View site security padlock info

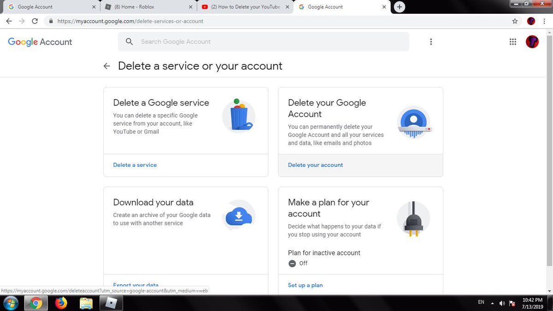click(x=51, y=21)
